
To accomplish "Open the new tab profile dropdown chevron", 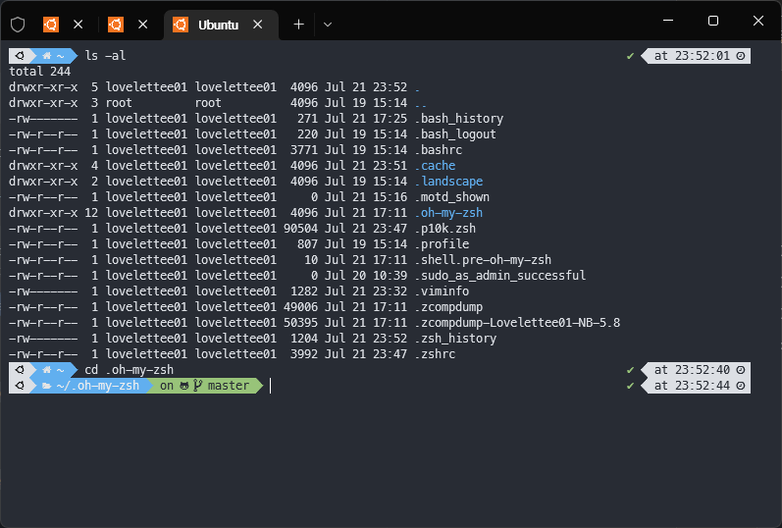I will (328, 25).
